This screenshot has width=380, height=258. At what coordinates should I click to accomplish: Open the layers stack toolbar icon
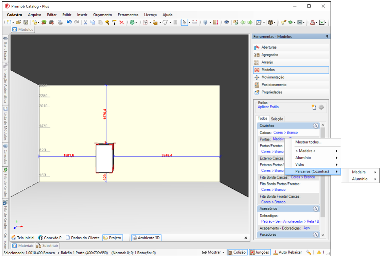tap(205, 22)
